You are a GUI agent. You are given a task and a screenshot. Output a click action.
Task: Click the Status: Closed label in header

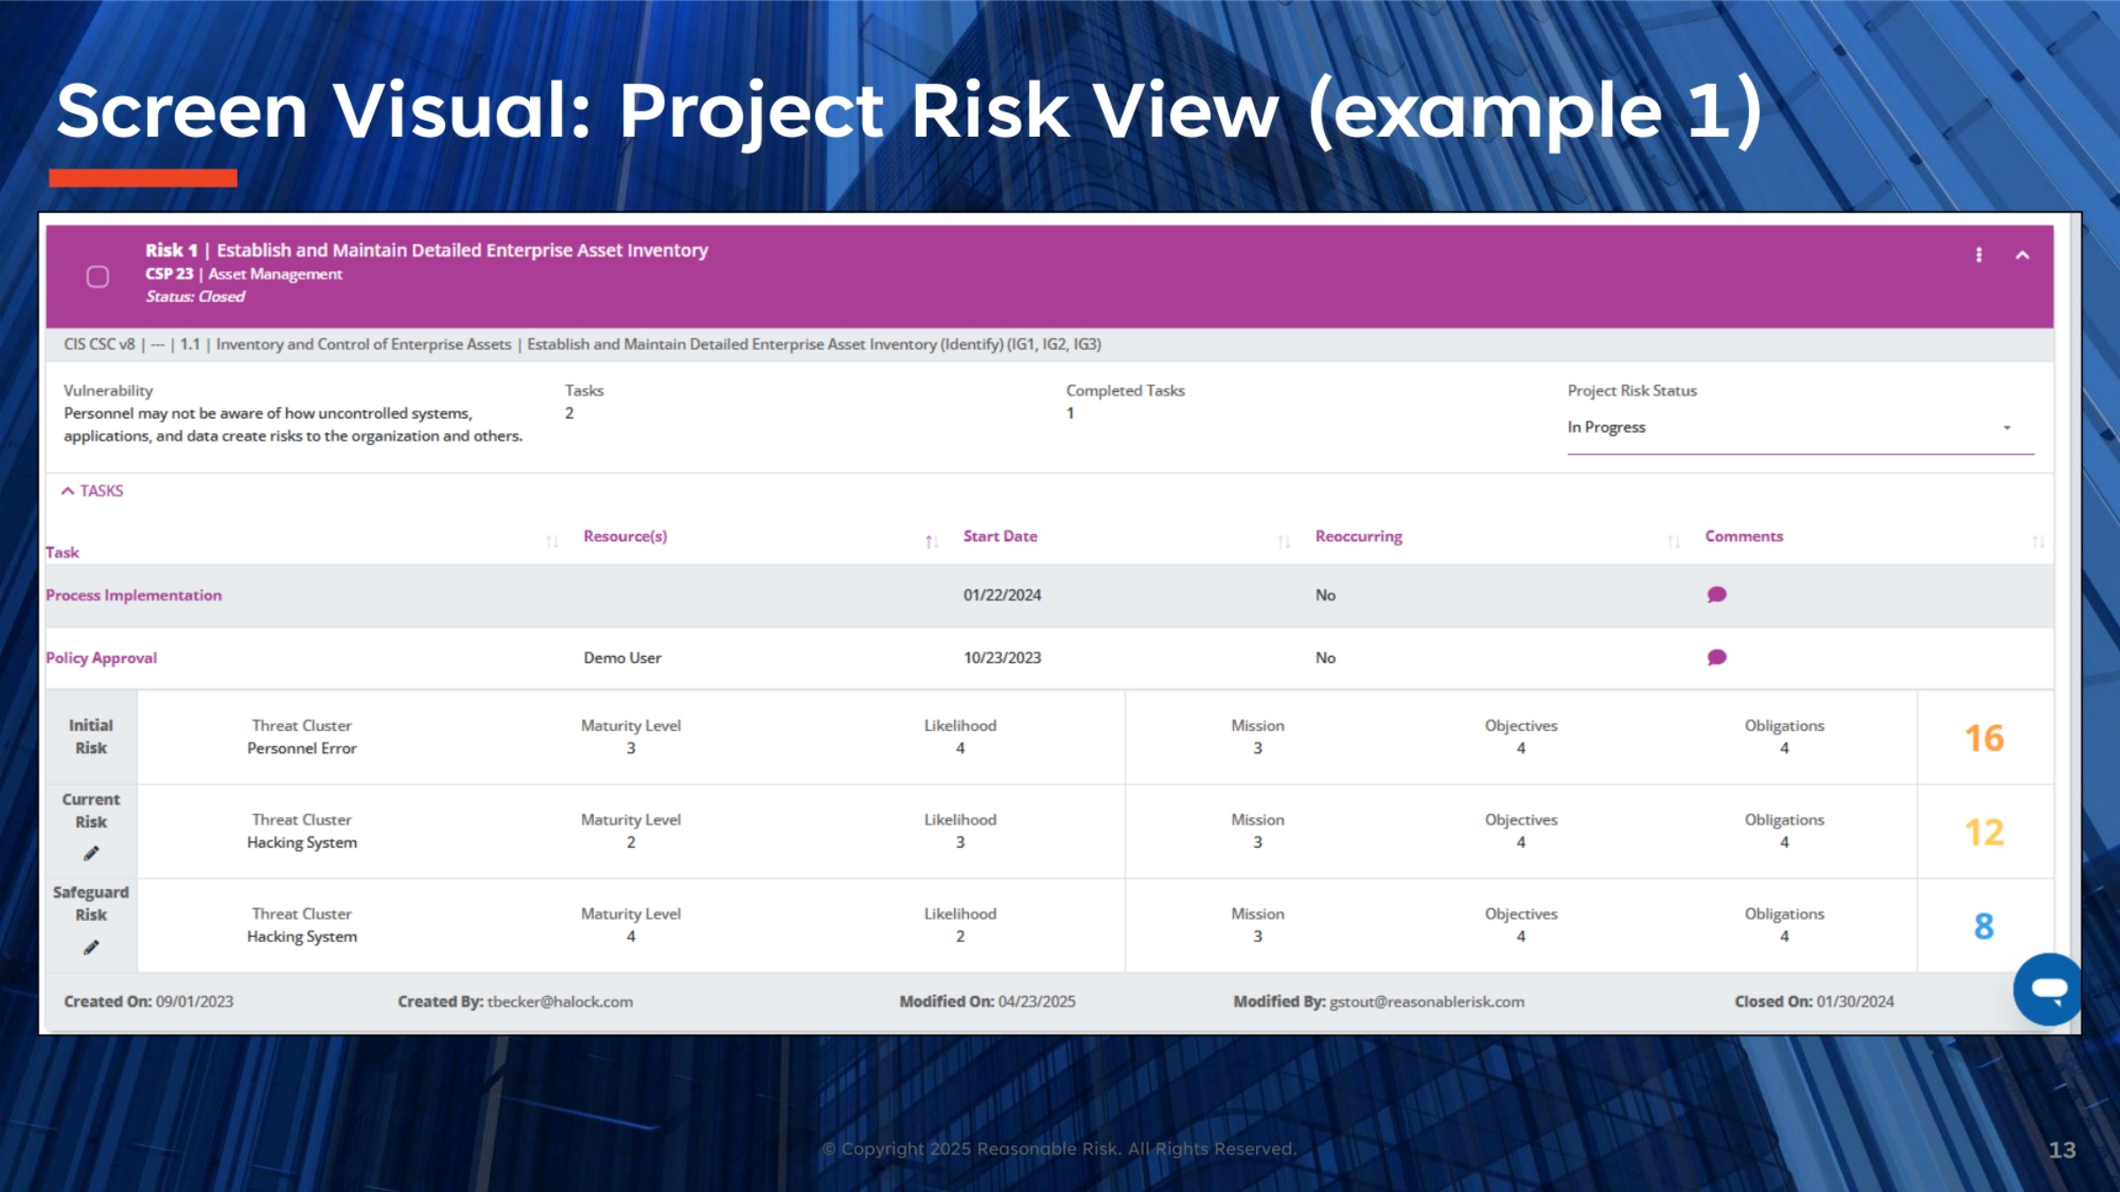[x=195, y=297]
